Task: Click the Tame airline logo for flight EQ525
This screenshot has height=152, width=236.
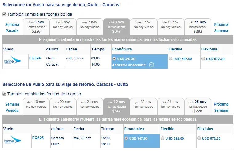Action: 13,140
